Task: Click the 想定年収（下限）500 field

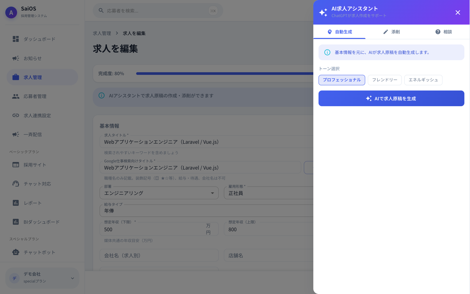Action: pos(159,229)
